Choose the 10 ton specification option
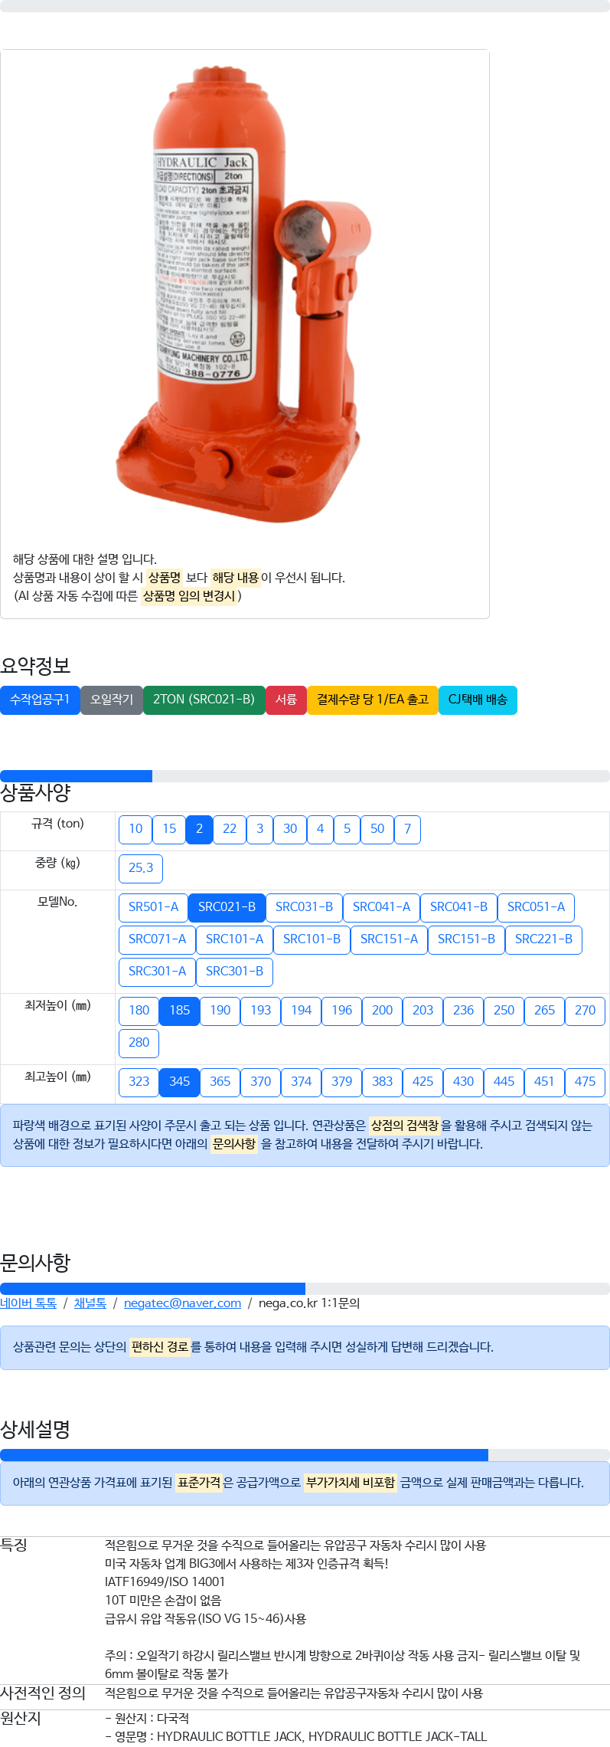Screen dimensions: 610x1747 pos(135,829)
